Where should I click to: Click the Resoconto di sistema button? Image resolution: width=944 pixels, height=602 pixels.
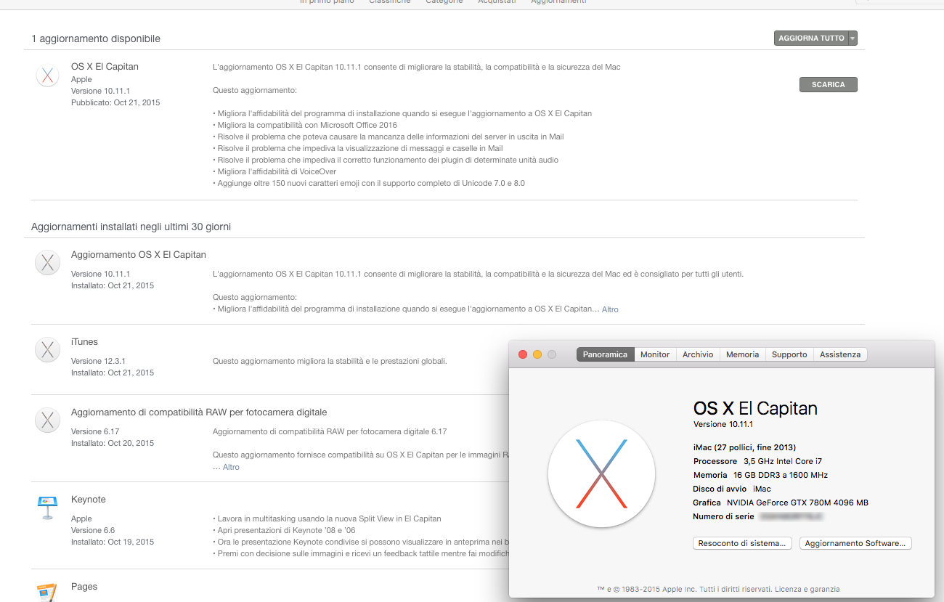(x=742, y=543)
